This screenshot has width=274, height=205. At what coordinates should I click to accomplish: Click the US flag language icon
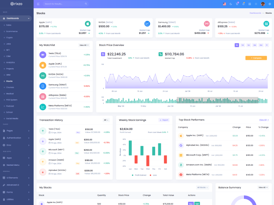(x=224, y=4)
